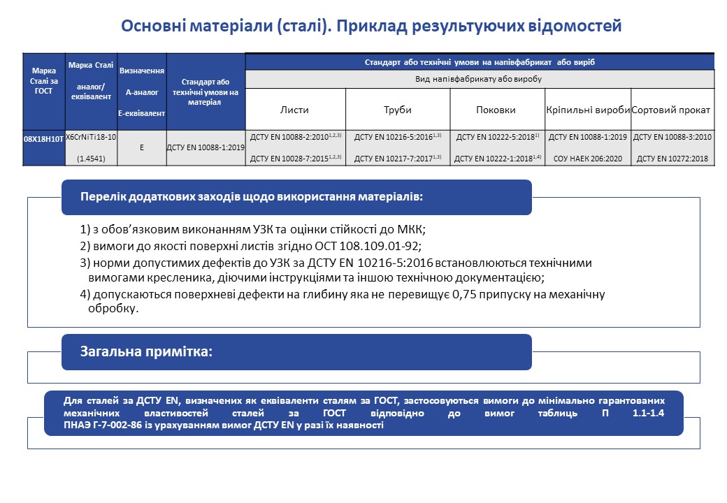Screen dimensions: 727x503
Task: Click the slide title about основні матеріали
Action: 371,27
